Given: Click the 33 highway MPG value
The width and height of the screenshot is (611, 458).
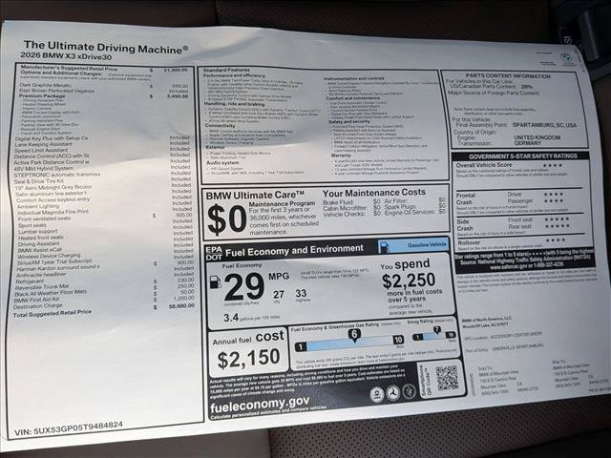Looking at the screenshot, I should (301, 293).
